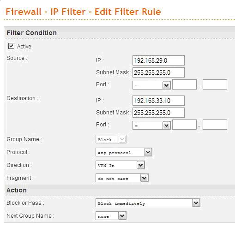Expand the Next Group Name dropdown

click(111, 216)
